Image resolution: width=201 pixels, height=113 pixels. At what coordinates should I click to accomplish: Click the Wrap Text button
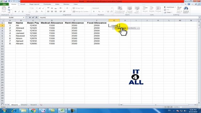78,8
